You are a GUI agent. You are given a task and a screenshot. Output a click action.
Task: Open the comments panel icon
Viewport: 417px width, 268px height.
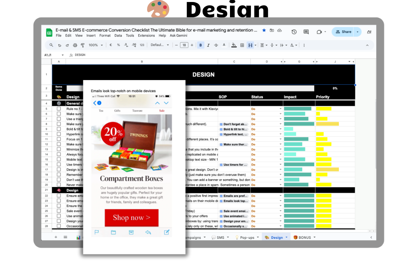(306, 32)
